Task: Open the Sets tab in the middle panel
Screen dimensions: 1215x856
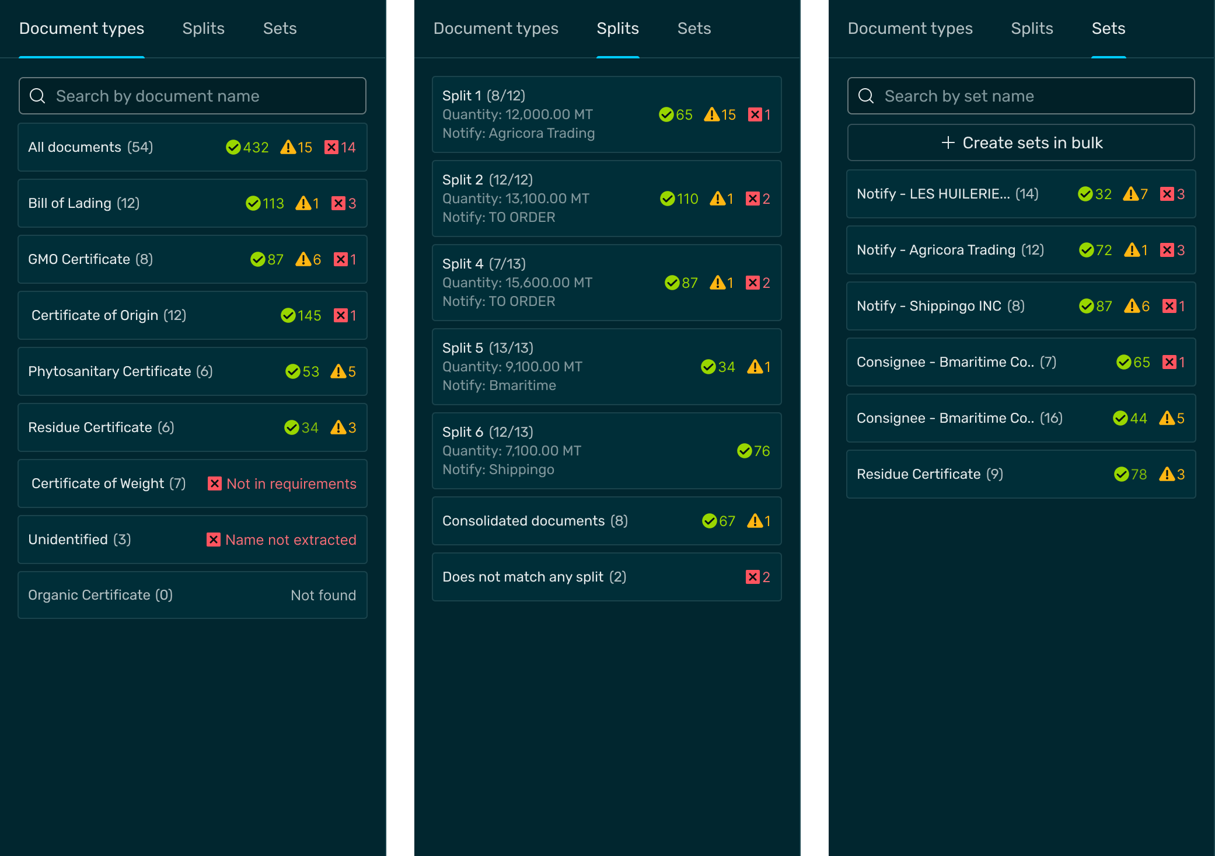Action: (694, 29)
